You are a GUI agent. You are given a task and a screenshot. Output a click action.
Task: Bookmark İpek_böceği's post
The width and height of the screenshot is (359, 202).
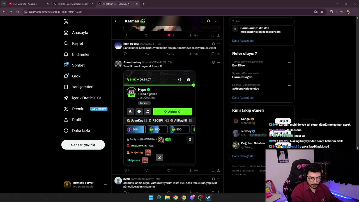[x=213, y=54]
